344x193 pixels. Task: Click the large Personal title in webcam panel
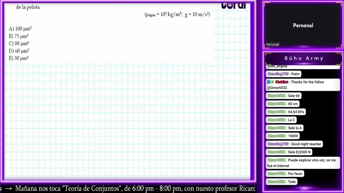(303, 25)
